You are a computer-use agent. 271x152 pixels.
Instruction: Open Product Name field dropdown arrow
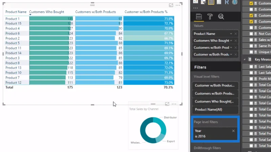pyautogui.click(x=231, y=34)
